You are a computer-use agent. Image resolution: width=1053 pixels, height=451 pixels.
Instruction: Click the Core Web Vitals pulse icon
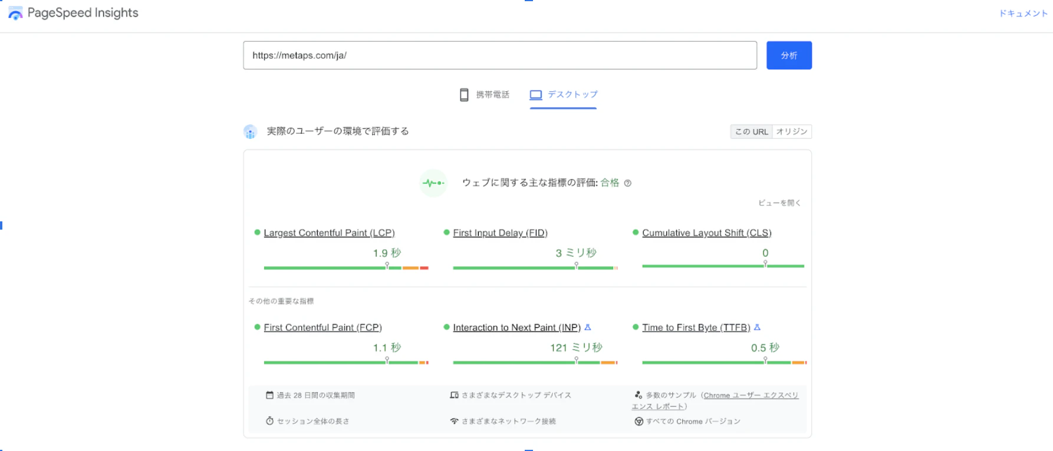[433, 183]
